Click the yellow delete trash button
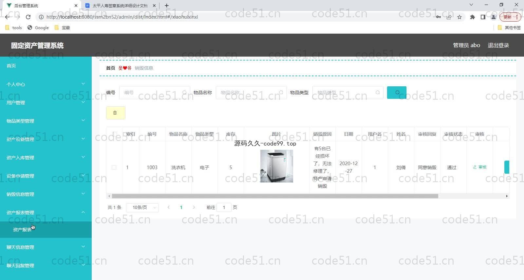The width and height of the screenshot is (524, 280). point(116,113)
